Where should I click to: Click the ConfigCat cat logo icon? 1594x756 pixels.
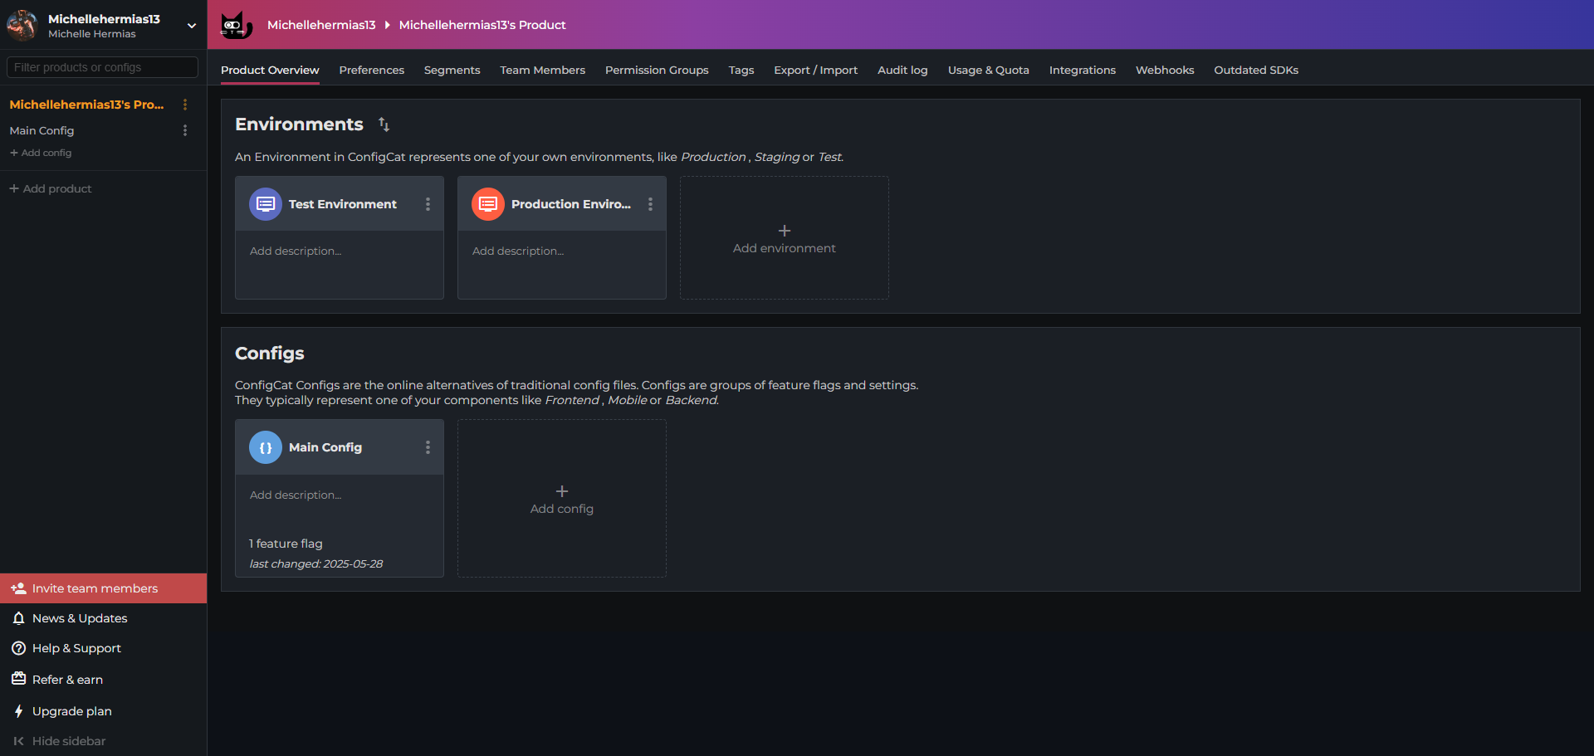[x=236, y=25]
